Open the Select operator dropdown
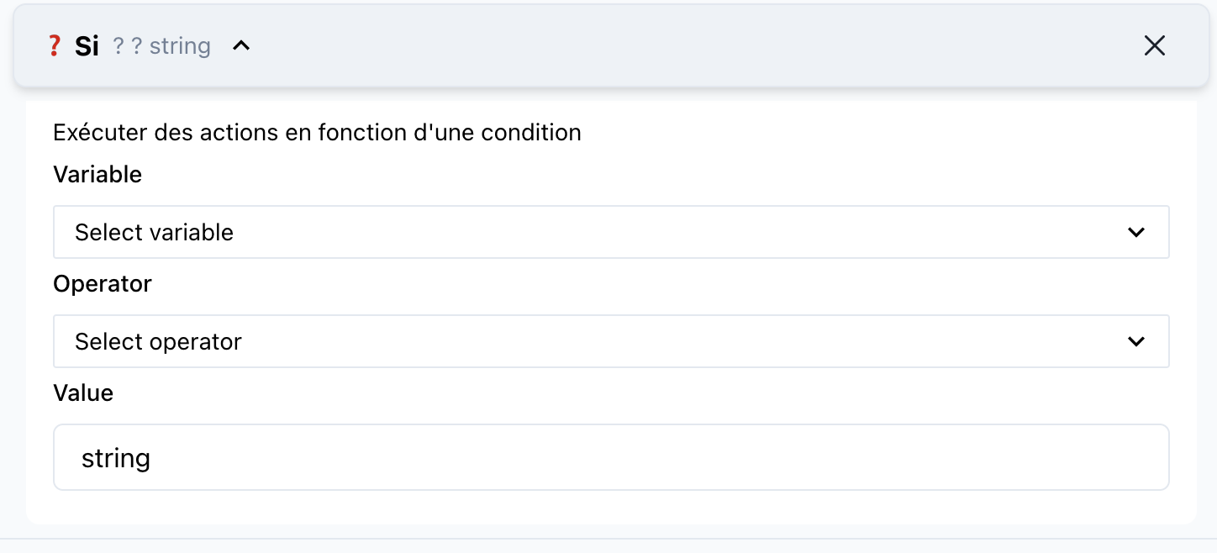Image resolution: width=1217 pixels, height=553 pixels. [611, 341]
